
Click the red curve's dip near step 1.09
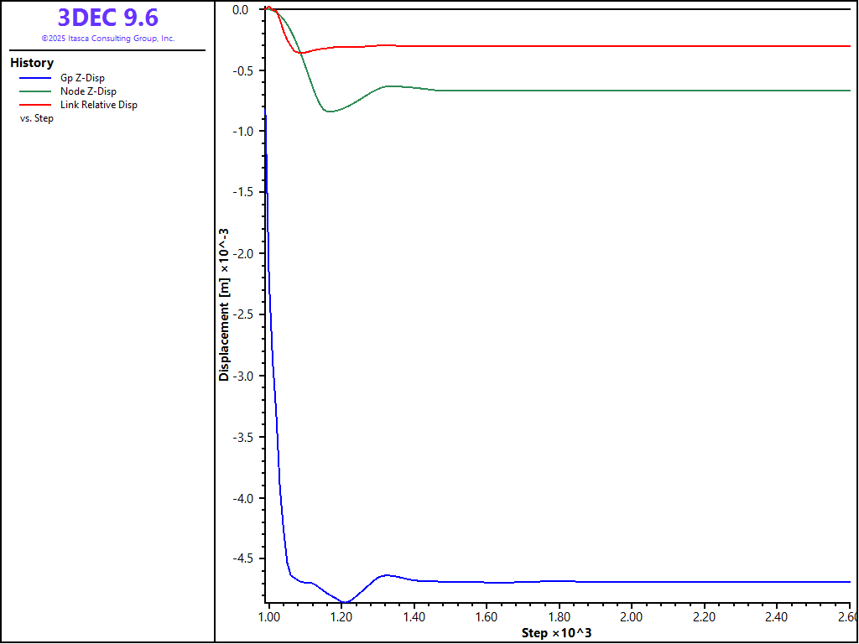tap(300, 53)
